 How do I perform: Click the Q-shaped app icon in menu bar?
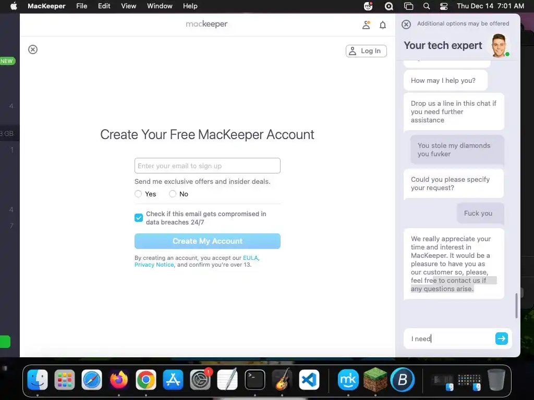tap(389, 6)
